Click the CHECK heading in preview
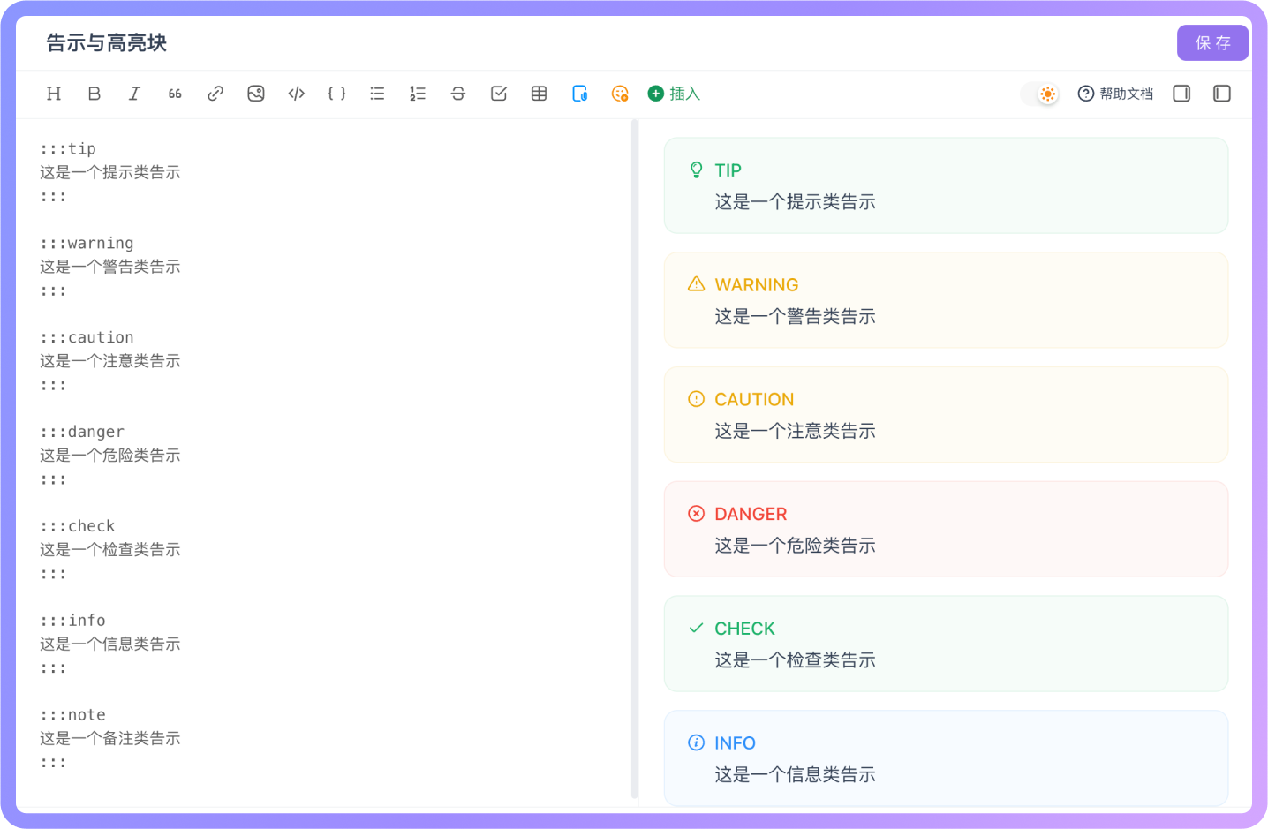The image size is (1268, 829). (x=744, y=629)
